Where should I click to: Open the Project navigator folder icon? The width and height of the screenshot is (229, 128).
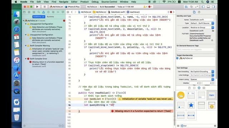[x=24, y=12]
